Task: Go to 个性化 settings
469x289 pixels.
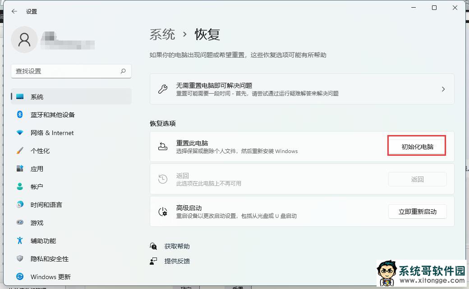Action: click(x=71, y=150)
